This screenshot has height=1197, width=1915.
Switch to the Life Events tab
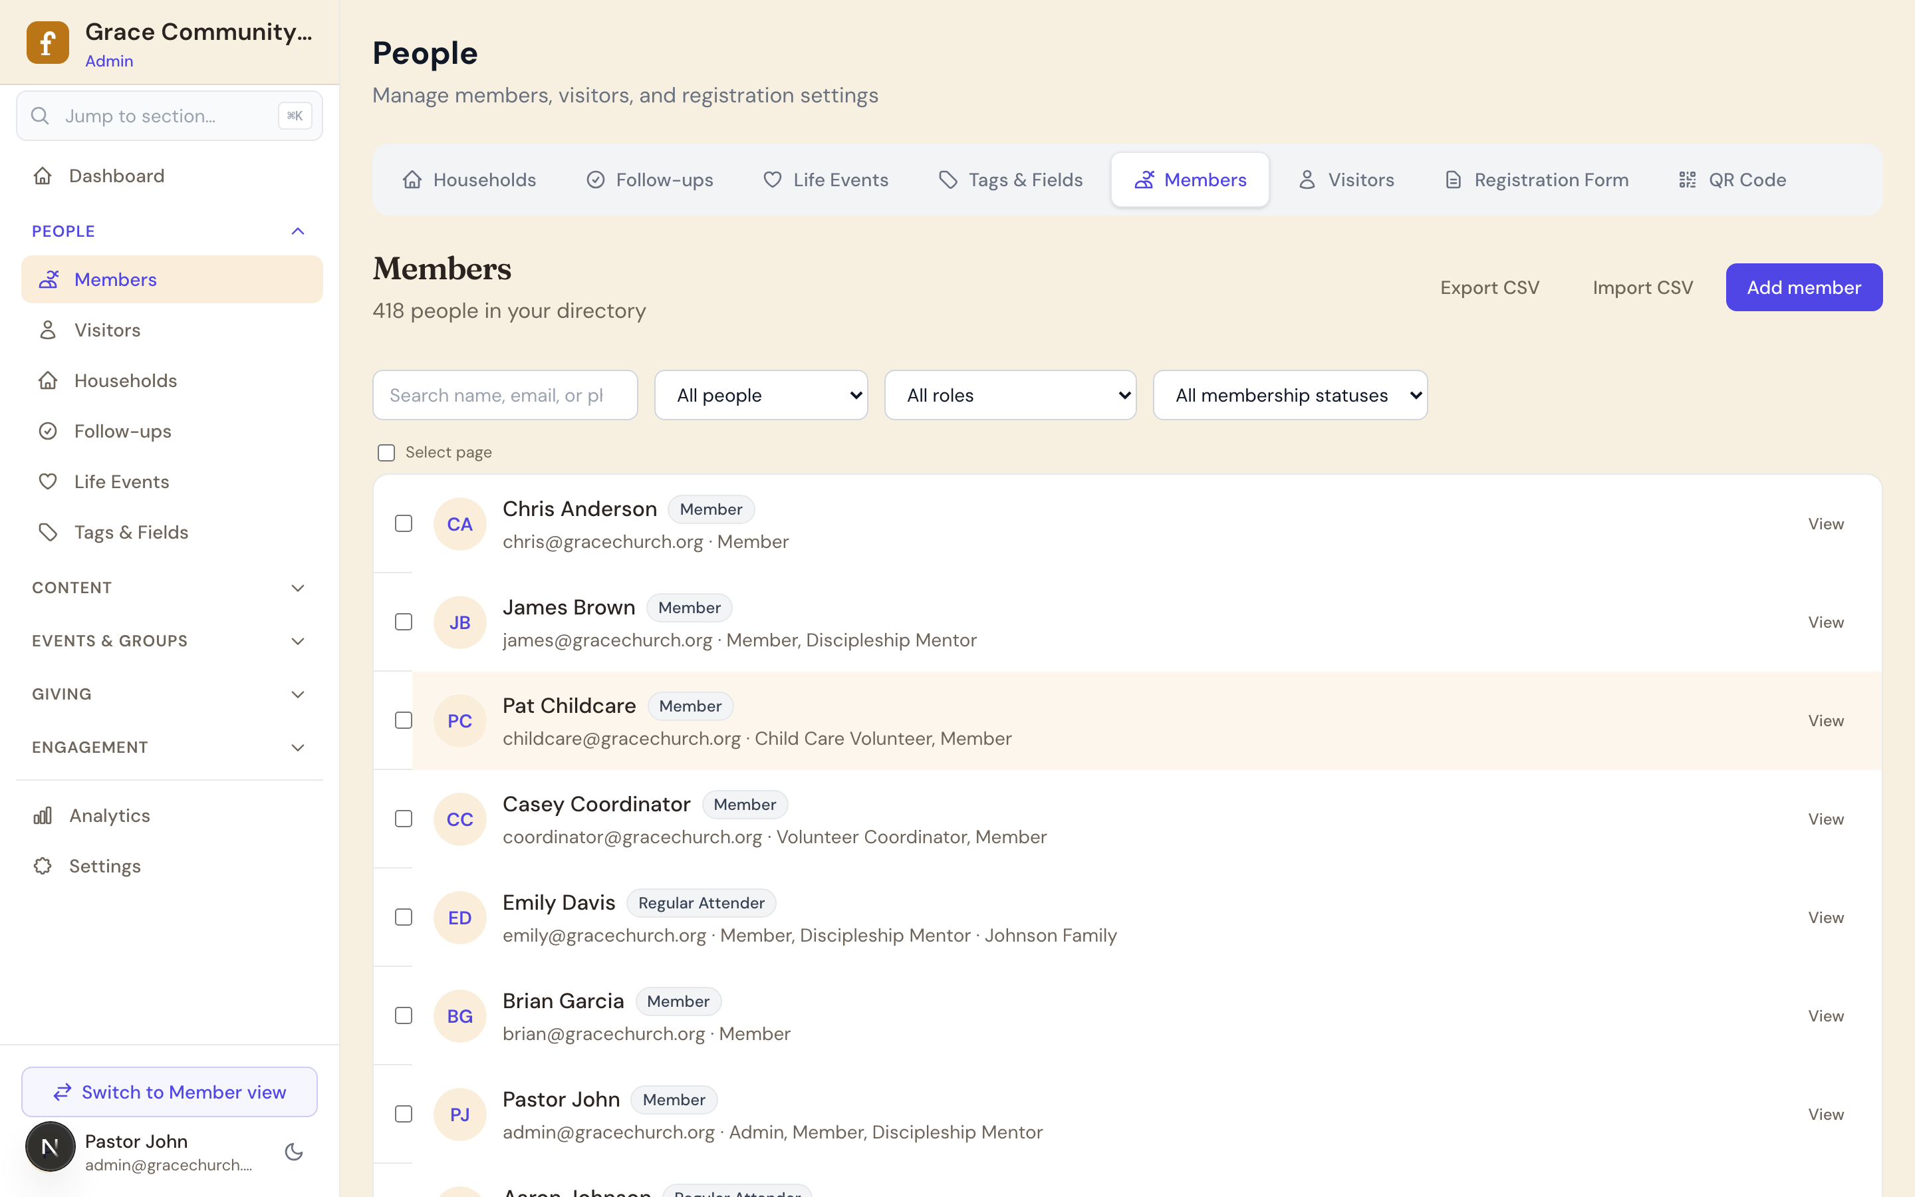(x=825, y=180)
